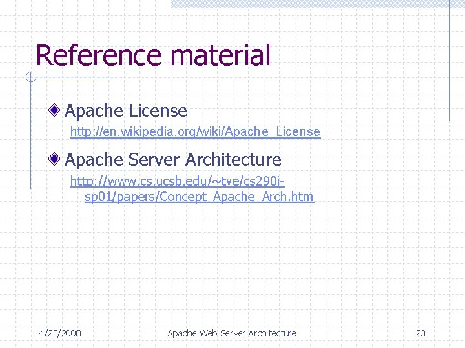Image resolution: width=465 pixels, height=348 pixels.
Task: Click the 'Apache License' bullet text
Action: pyautogui.click(x=126, y=111)
